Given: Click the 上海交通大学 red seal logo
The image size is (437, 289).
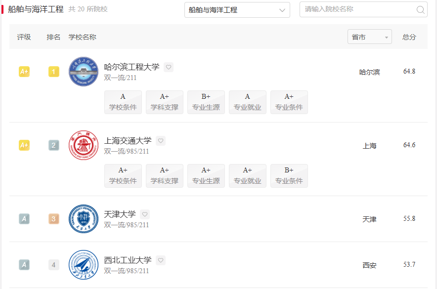Looking at the screenshot, I should [83, 145].
